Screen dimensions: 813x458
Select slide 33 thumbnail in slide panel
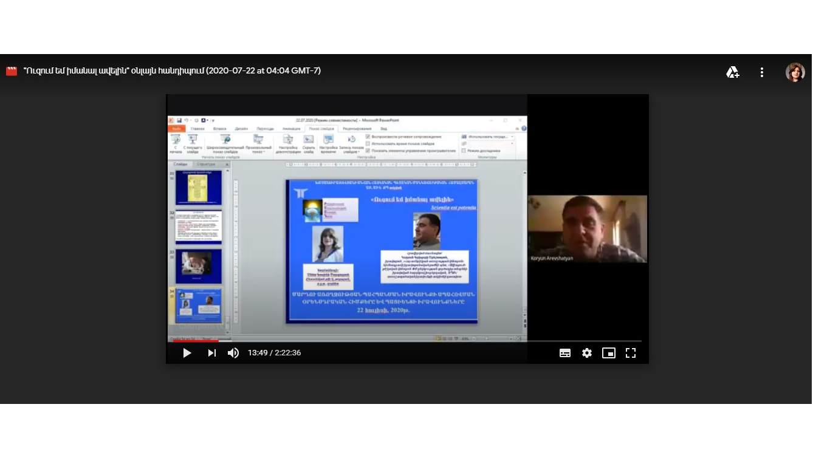(x=199, y=266)
